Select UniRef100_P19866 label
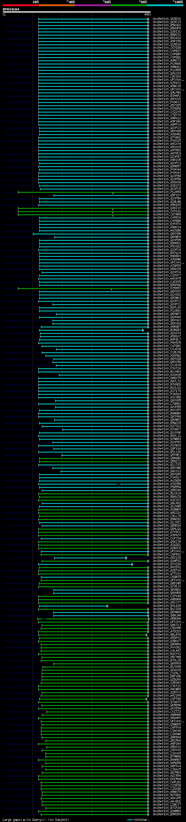This screenshot has width=186, height=822. 167,64
